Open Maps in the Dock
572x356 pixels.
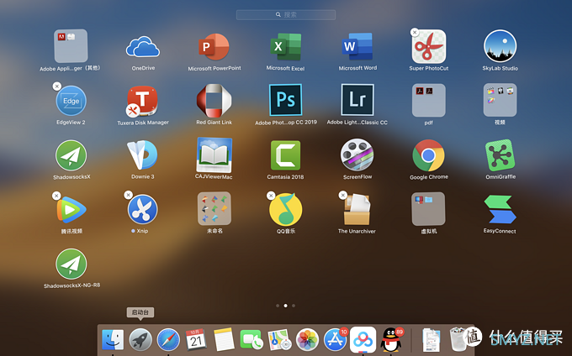coord(279,340)
